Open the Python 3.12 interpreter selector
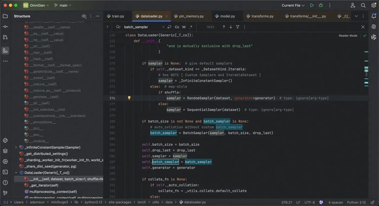 tap(356, 202)
